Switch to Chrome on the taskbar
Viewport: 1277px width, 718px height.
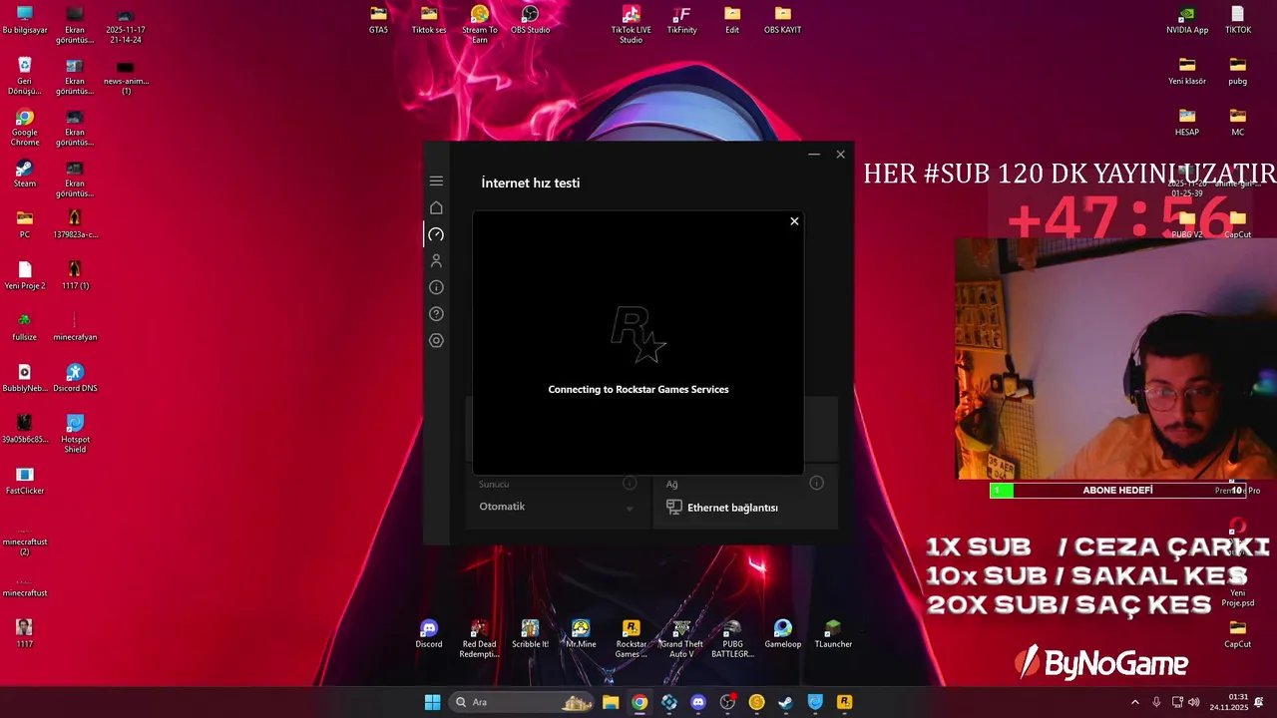tap(639, 702)
